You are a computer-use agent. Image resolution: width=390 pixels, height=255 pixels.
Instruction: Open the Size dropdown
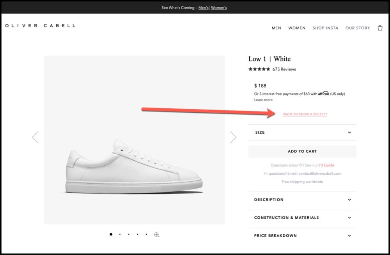[302, 133]
